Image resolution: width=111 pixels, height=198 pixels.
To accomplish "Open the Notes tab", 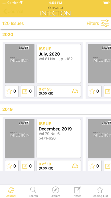I will pyautogui.click(x=77, y=192).
